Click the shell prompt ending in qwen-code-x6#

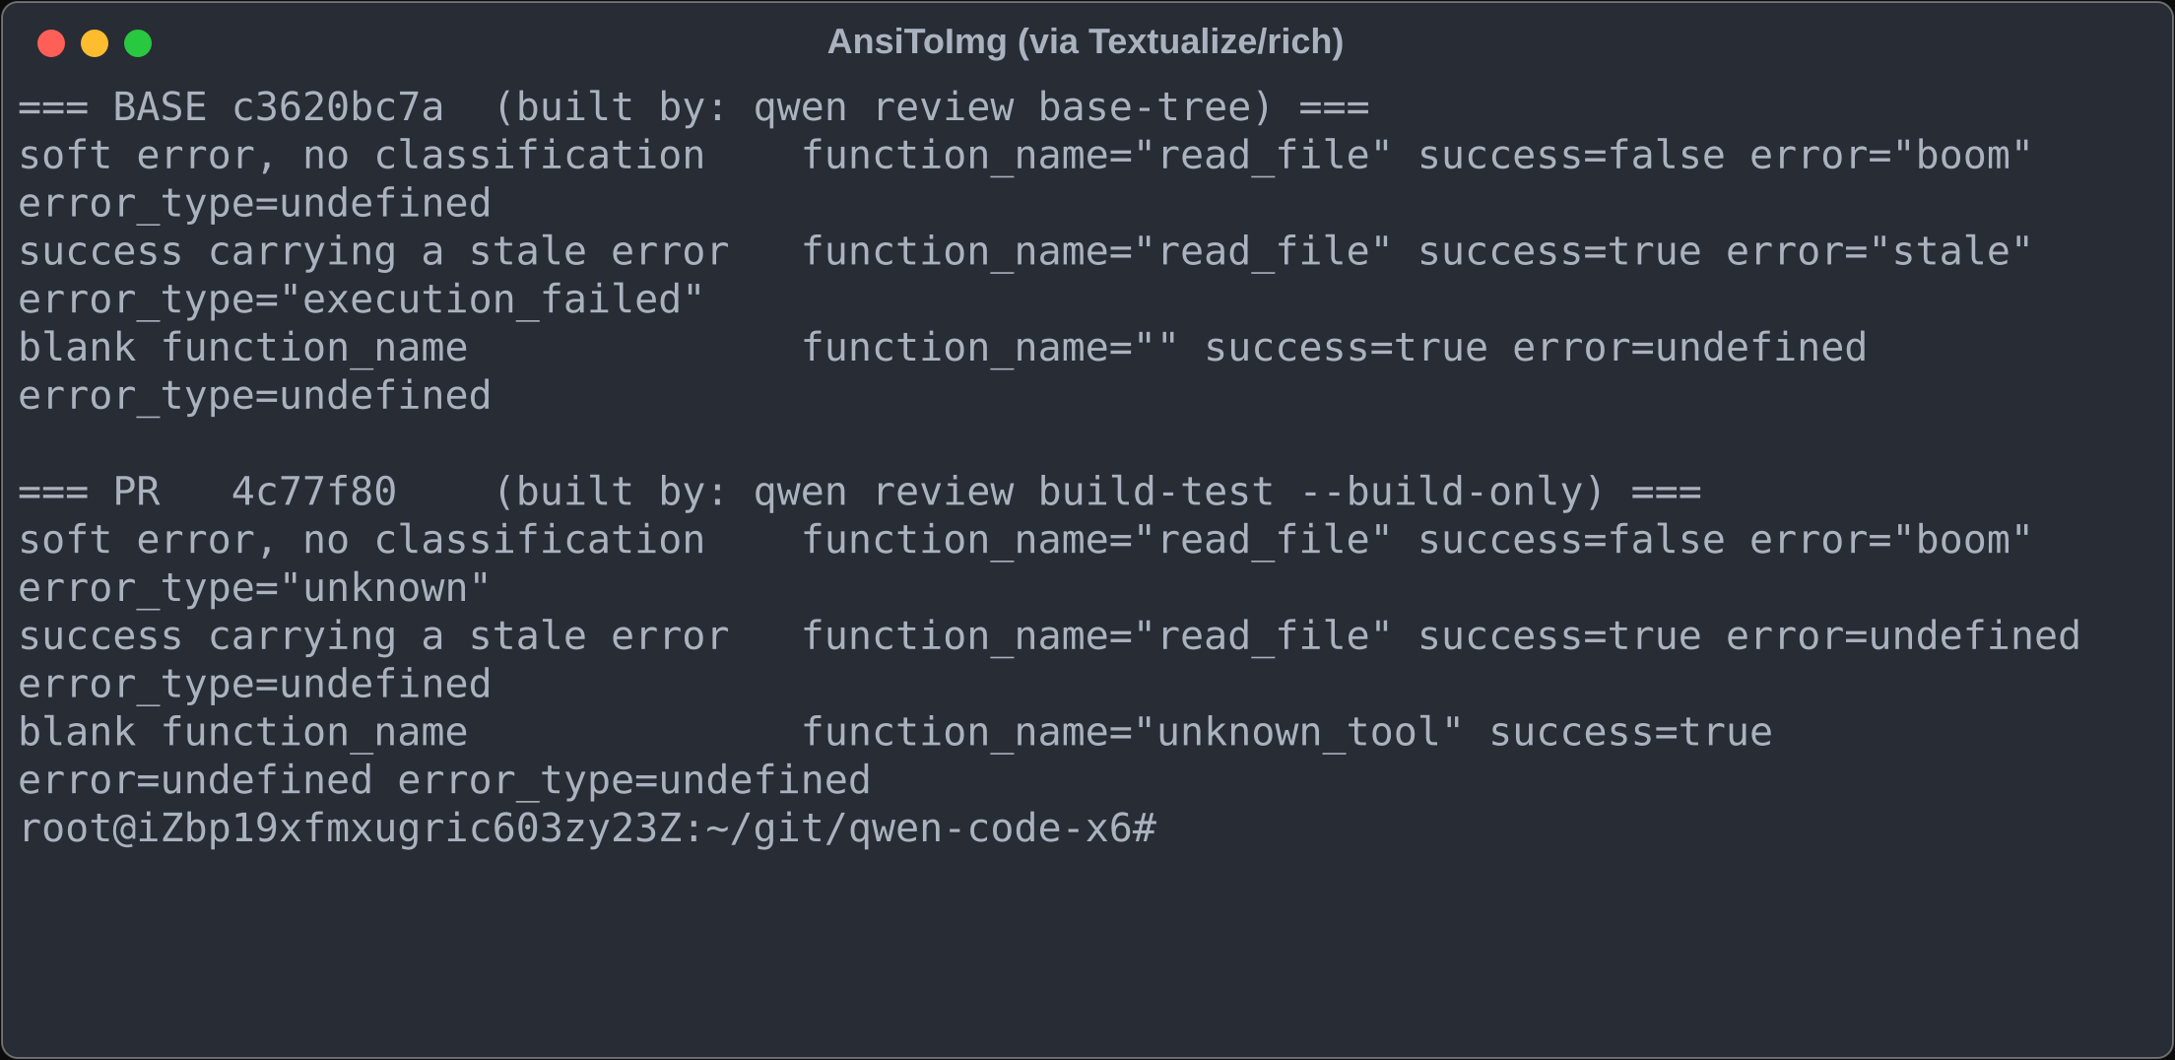588,828
